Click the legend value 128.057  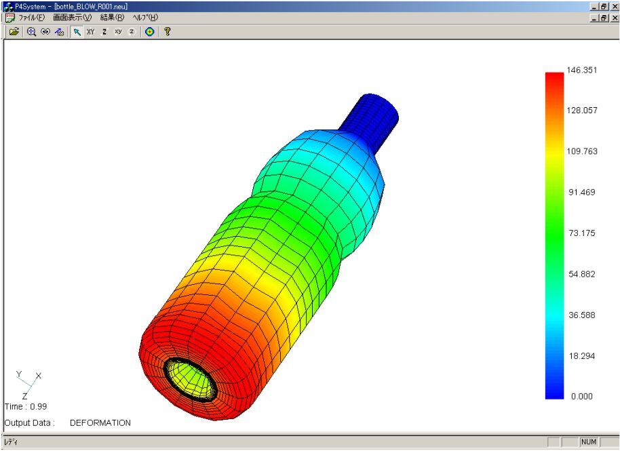(x=581, y=111)
